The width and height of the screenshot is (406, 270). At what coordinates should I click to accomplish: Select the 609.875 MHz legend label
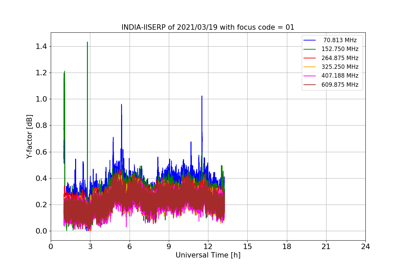340,85
